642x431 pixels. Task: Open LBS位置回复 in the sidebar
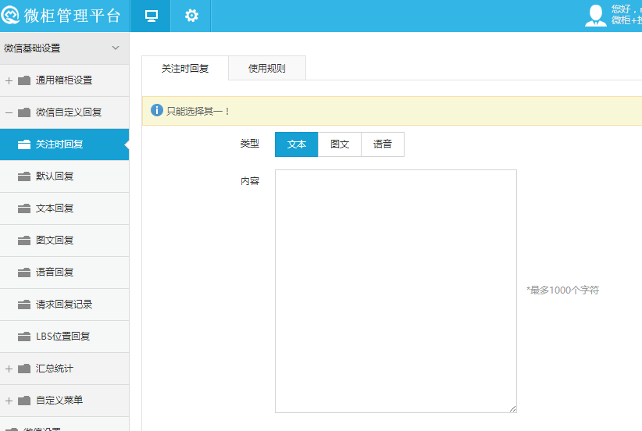[62, 337]
